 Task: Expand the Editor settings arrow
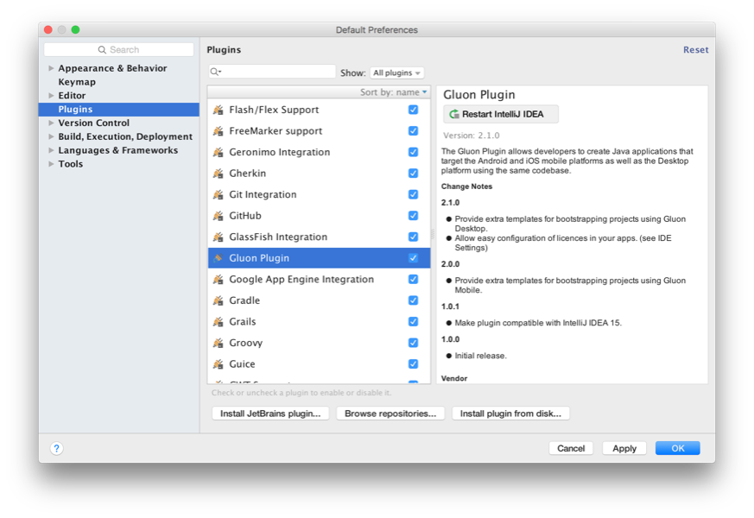pos(51,96)
